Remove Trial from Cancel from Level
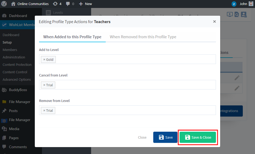Image resolution: width=255 pixels, height=154 pixels. (44, 85)
